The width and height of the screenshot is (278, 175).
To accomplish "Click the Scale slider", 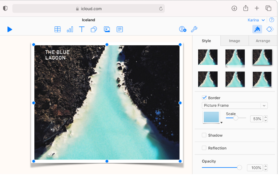I will (x=236, y=118).
